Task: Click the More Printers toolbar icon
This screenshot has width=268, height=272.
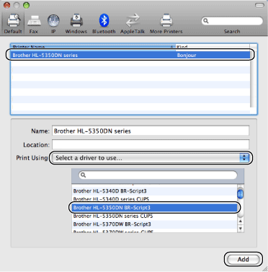Action: 166,23
